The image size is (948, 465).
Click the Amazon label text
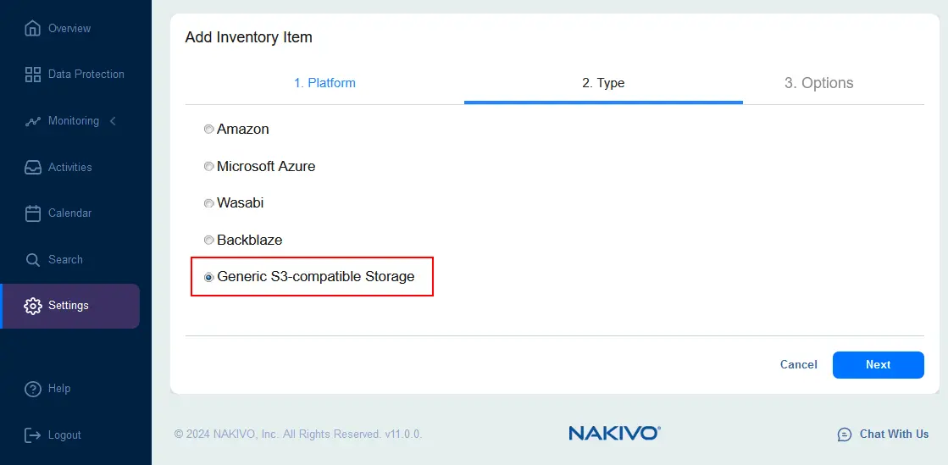click(243, 129)
